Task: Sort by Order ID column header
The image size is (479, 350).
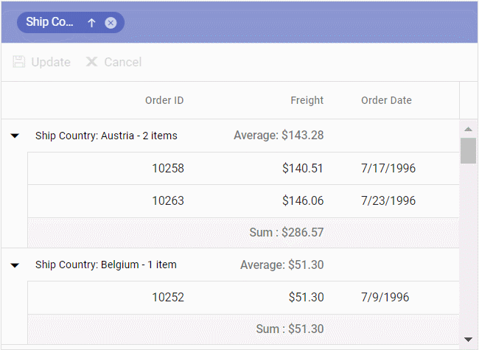Action: pyautogui.click(x=164, y=100)
